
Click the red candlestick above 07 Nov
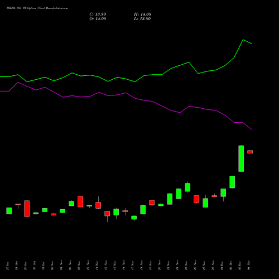(80, 201)
